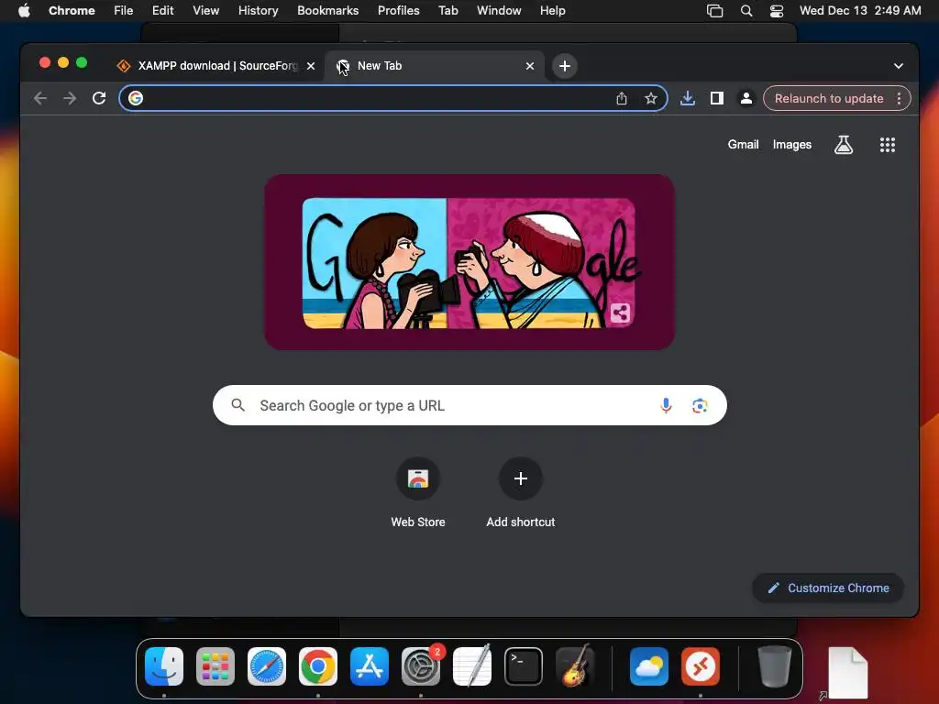Click the browser back arrow
This screenshot has height=704, width=939.
[x=40, y=98]
